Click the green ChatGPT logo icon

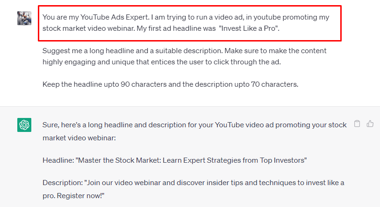(24, 125)
